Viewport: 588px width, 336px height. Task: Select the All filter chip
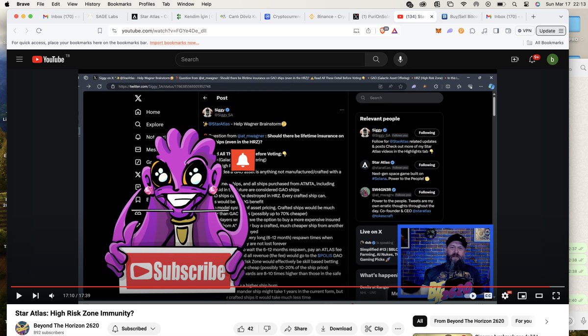(420, 321)
